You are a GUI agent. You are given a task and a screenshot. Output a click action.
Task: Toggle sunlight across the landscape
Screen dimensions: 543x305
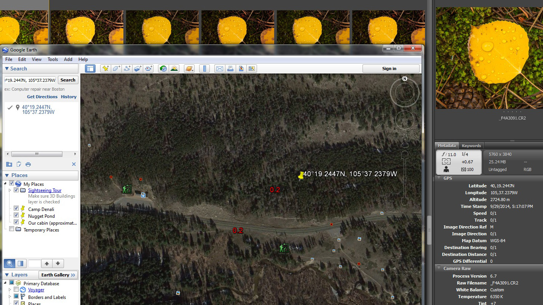point(174,69)
